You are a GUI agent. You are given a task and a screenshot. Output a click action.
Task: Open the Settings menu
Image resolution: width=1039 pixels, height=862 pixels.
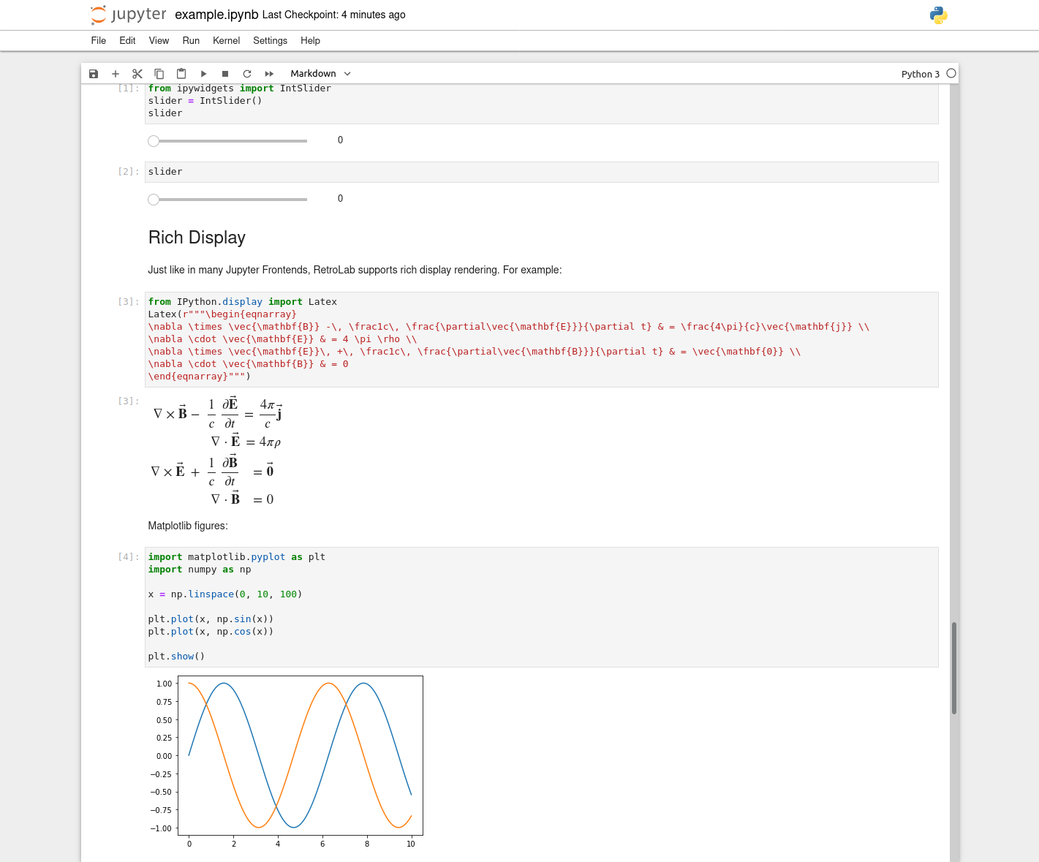[x=270, y=41]
